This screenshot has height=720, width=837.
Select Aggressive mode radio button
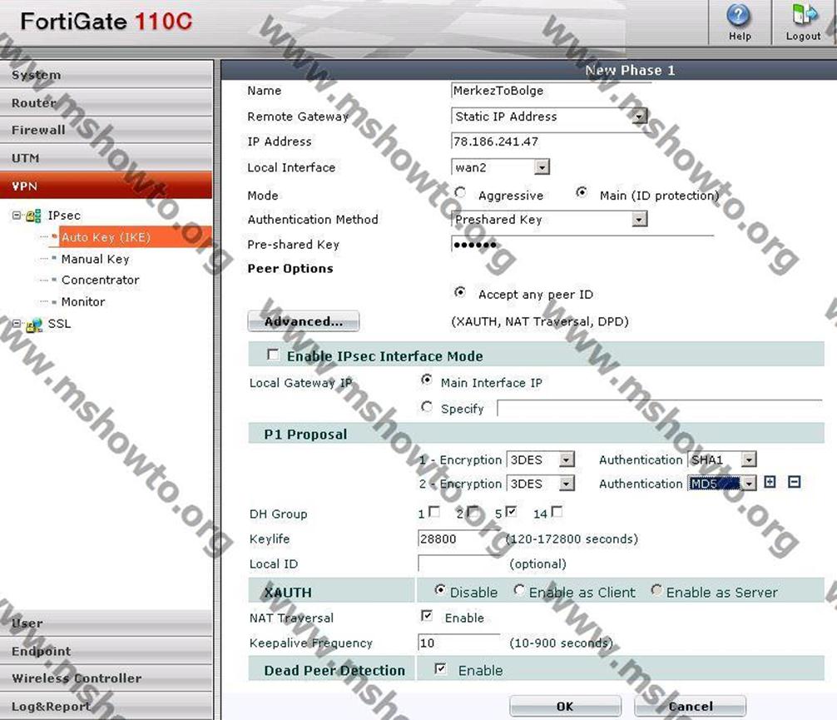pyautogui.click(x=459, y=192)
